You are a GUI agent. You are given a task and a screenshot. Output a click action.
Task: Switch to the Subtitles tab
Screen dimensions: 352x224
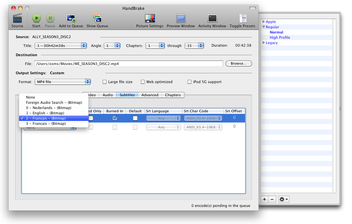(127, 95)
